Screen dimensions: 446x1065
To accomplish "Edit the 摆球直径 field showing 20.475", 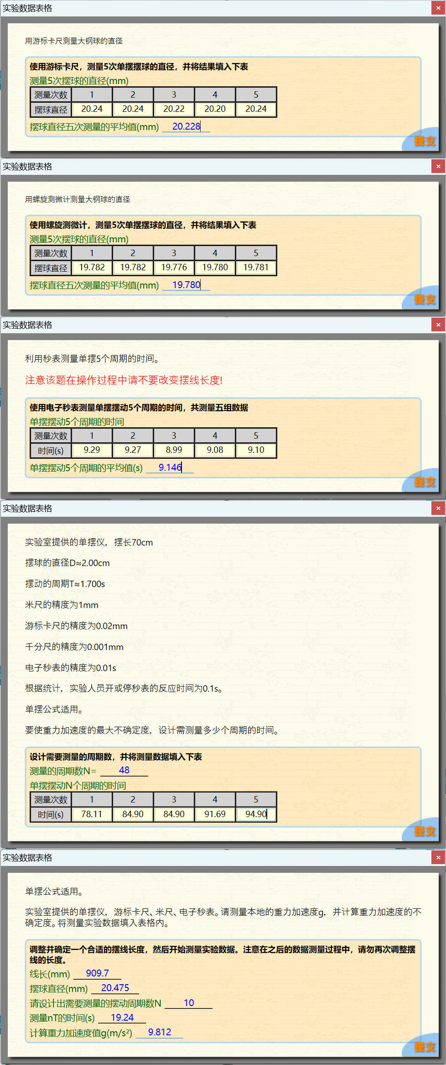I will (115, 988).
